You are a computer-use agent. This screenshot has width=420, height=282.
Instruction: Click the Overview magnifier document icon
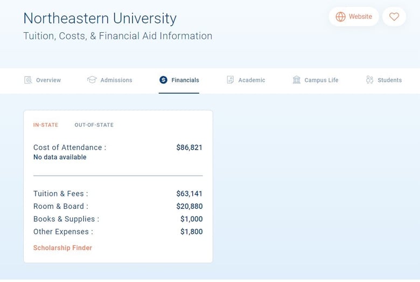28,80
